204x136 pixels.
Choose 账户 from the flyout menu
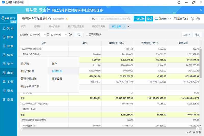coord(54,64)
